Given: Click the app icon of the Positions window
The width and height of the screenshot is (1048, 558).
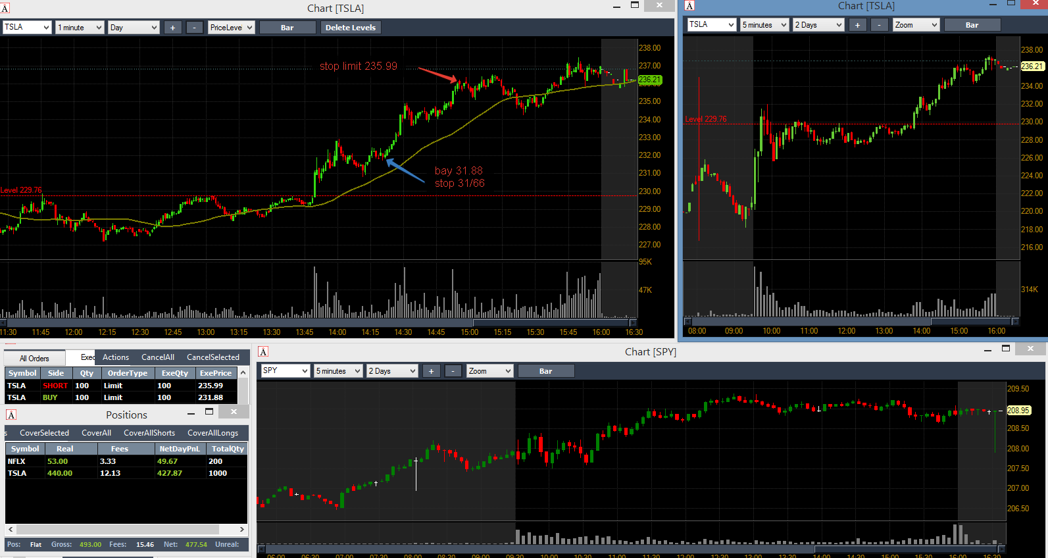Looking at the screenshot, I should (11, 415).
